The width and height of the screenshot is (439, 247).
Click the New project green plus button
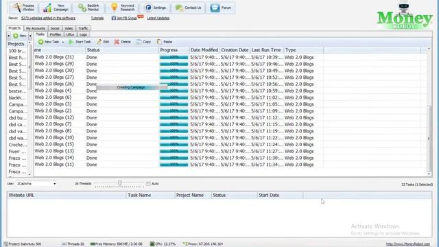(19, 36)
